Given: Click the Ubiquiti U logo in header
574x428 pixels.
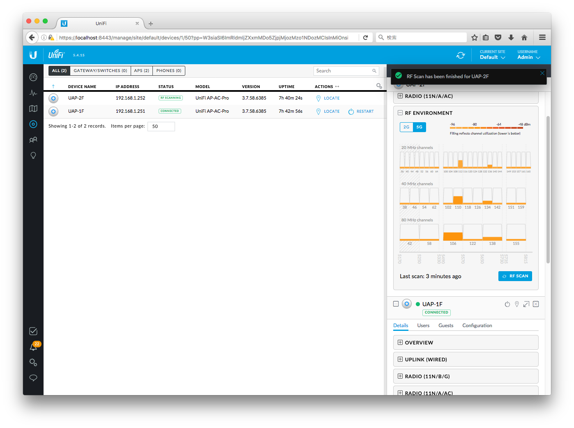Looking at the screenshot, I should 33,55.
